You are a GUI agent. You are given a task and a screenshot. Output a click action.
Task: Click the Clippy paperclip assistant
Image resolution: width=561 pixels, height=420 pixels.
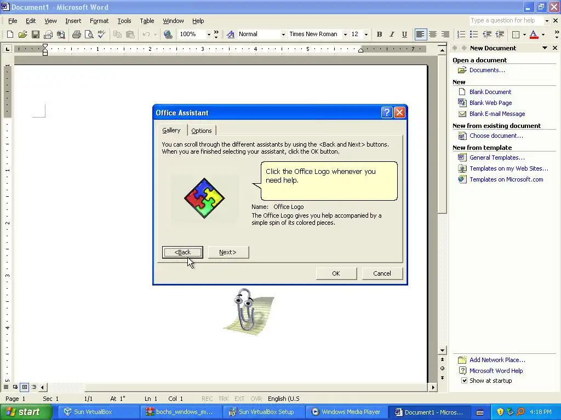click(248, 312)
